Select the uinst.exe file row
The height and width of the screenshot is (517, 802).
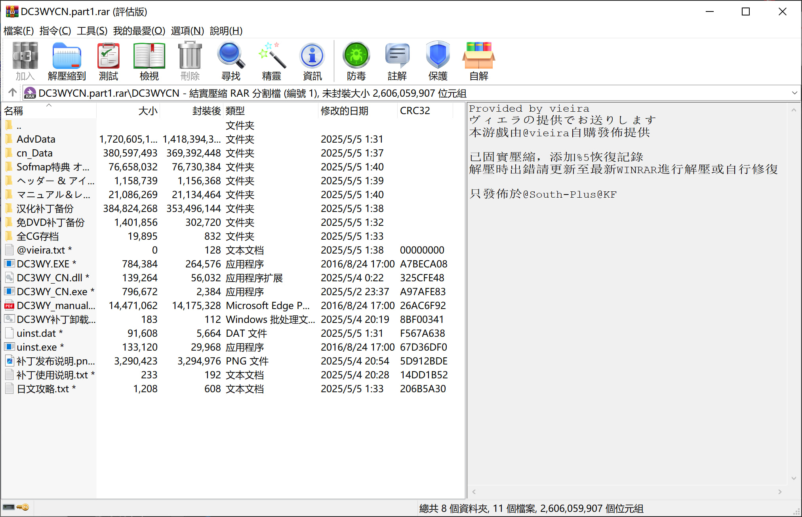[x=227, y=347]
